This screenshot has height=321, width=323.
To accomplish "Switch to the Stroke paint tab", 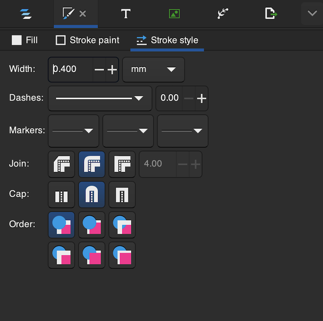I will [88, 40].
